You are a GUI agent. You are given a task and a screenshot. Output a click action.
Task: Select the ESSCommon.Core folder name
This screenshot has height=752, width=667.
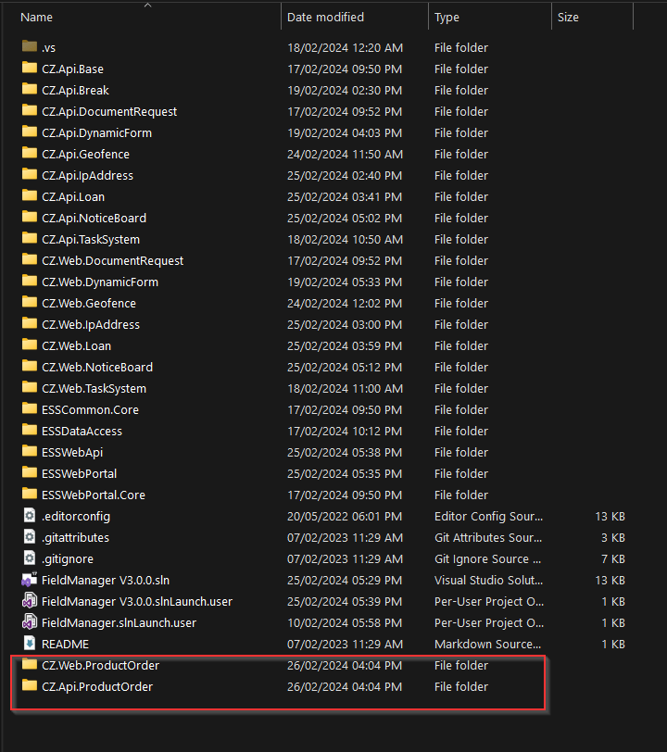tap(90, 410)
